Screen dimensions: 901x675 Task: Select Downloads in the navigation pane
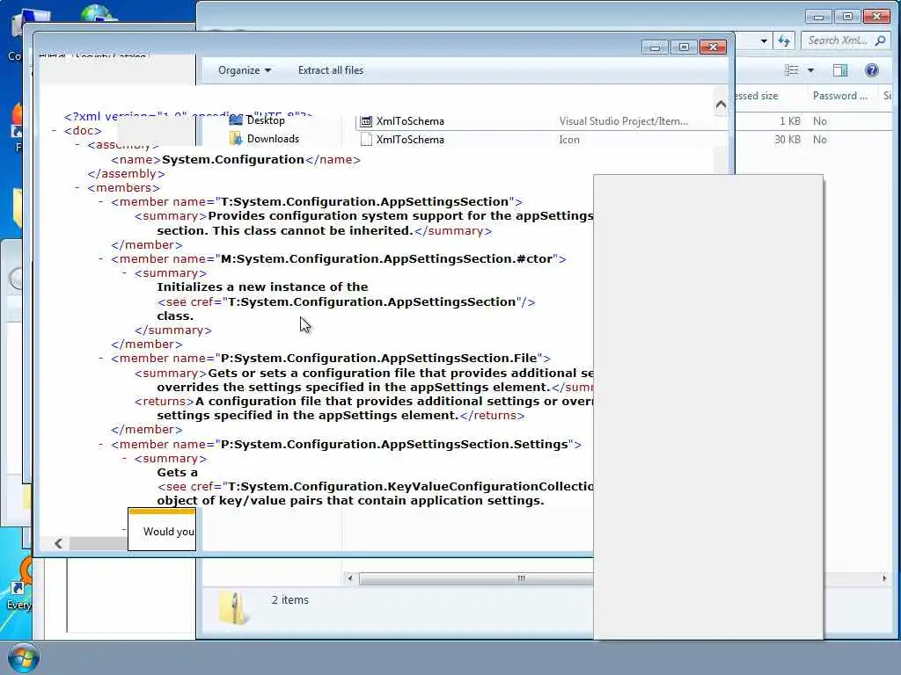coord(273,138)
